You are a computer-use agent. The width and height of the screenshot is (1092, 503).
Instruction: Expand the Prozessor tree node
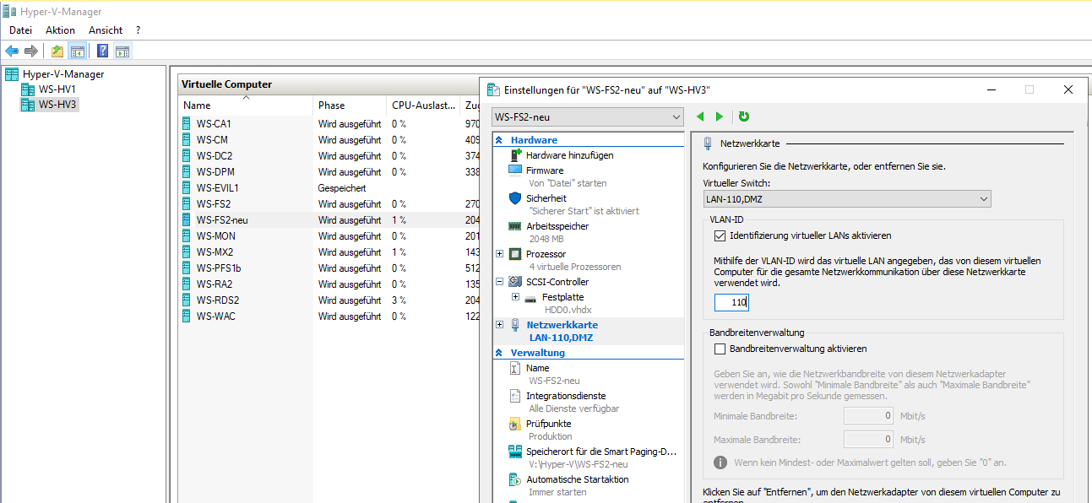coord(500,254)
